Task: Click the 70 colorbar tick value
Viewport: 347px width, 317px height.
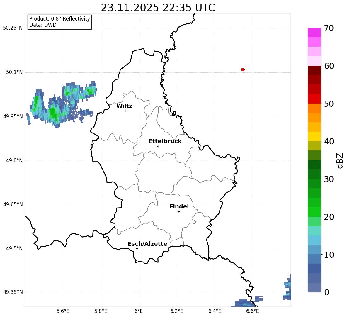Action: point(329,28)
